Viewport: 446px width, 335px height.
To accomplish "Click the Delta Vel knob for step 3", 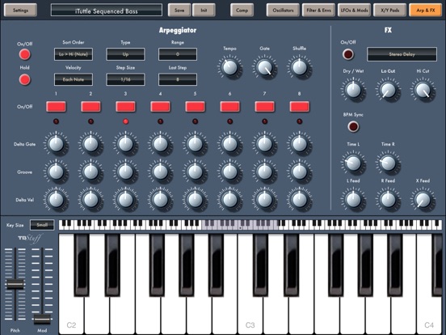I will 125,200.
